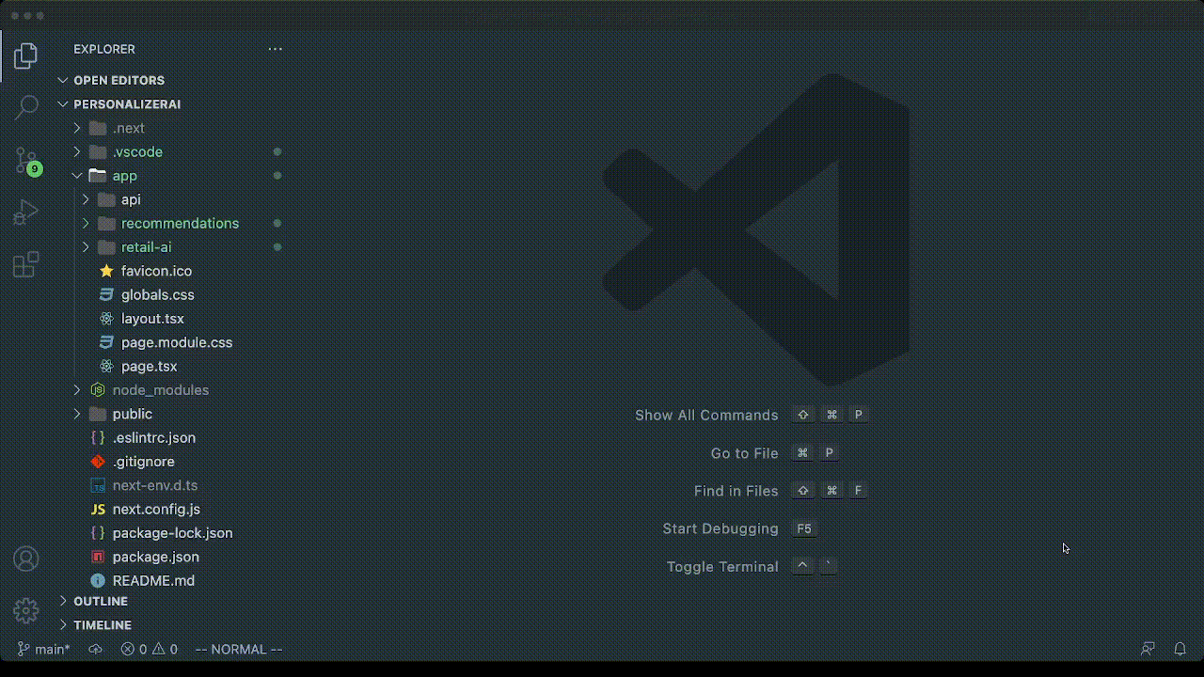Click the globals.css file icon
The height and width of the screenshot is (677, 1204).
pyautogui.click(x=106, y=294)
